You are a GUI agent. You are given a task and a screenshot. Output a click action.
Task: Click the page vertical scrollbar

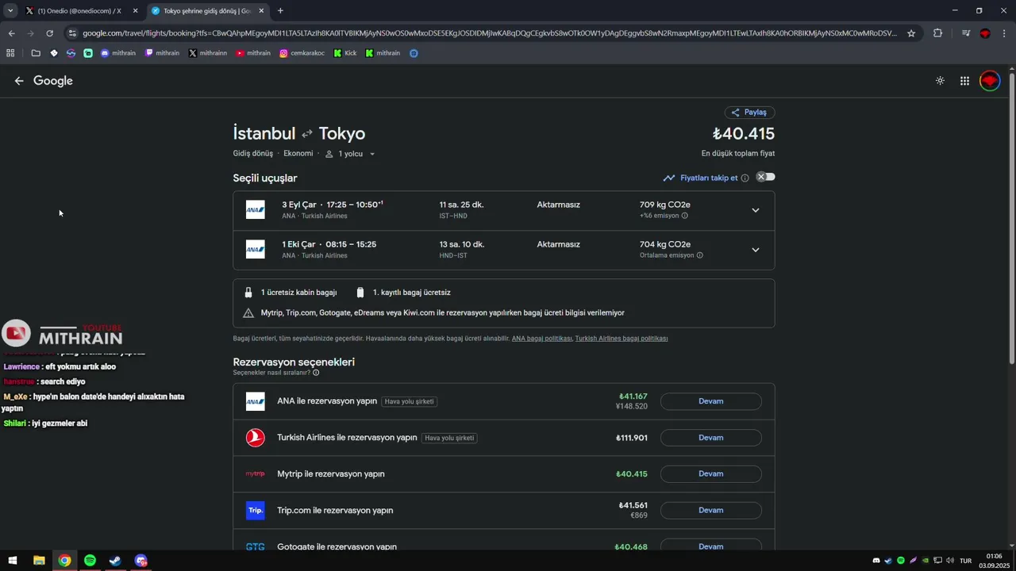(1011, 218)
